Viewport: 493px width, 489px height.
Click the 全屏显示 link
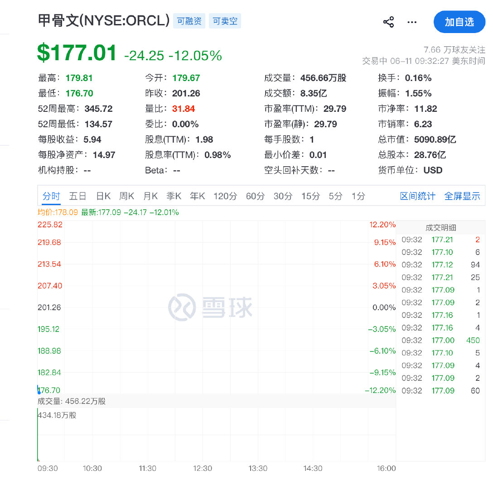(x=462, y=196)
